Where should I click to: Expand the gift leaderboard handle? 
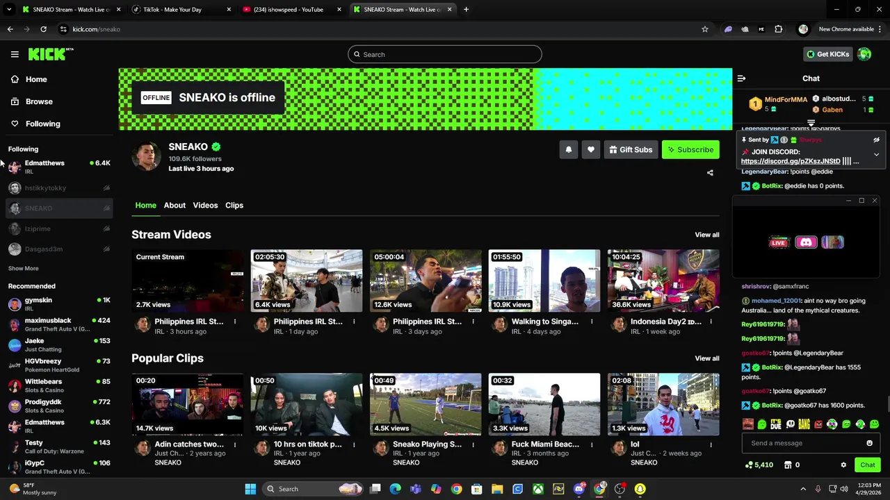tap(811, 123)
